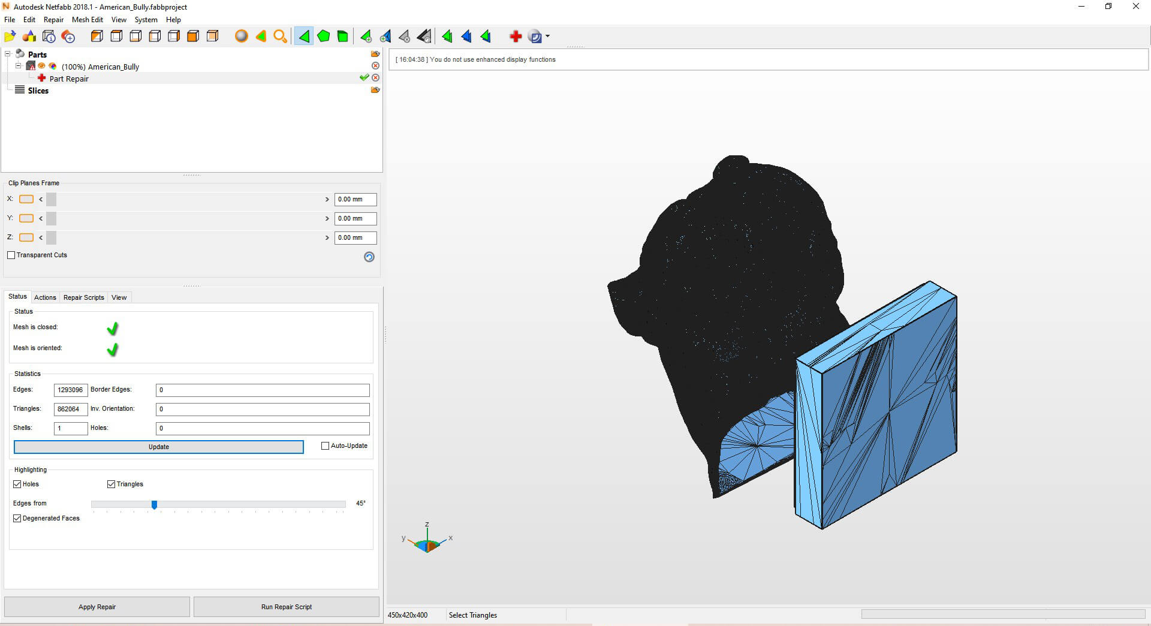The width and height of the screenshot is (1151, 626).
Task: Click the reset clip planes circular icon
Action: tap(369, 257)
